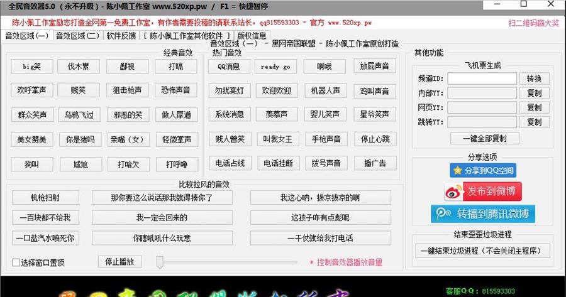Click the 勿扰亮灯 button
Viewport: 566px width, 297px height.
coord(230,91)
